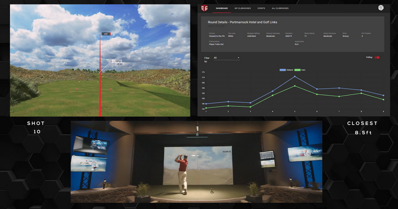Click the blue Distance legend swatch
The image size is (398, 209).
(283, 70)
